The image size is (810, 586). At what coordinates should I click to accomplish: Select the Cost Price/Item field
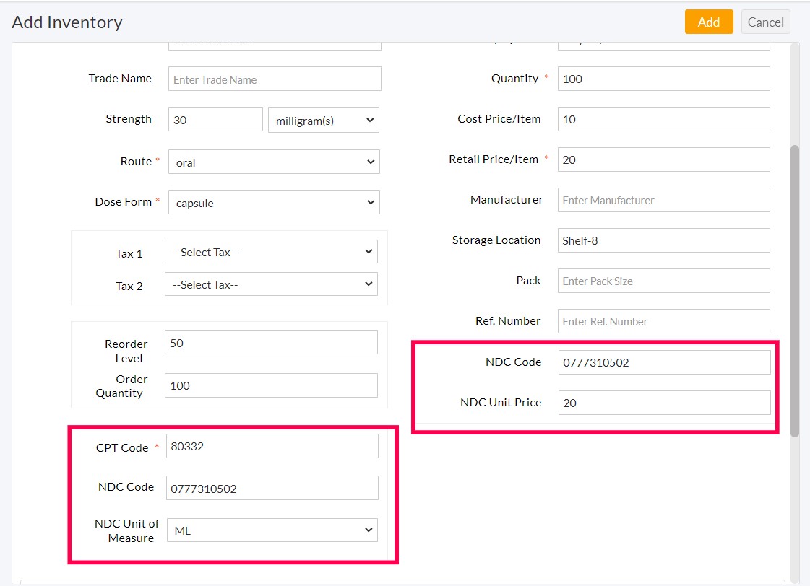[x=663, y=119]
